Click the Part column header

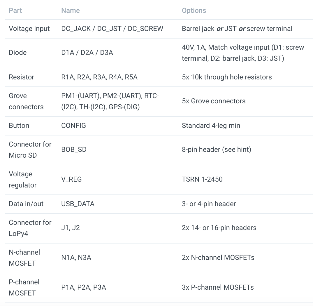(15, 11)
